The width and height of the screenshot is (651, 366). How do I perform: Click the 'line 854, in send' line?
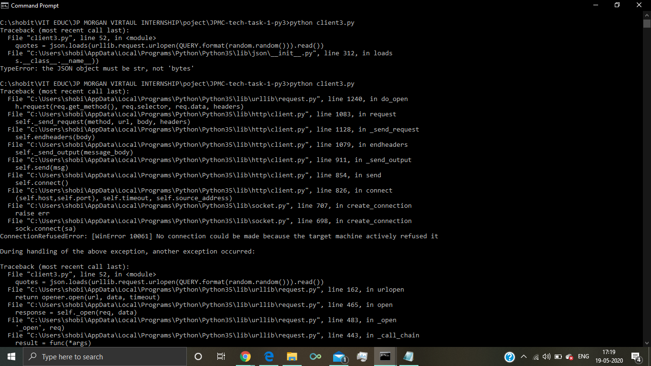[194, 175]
